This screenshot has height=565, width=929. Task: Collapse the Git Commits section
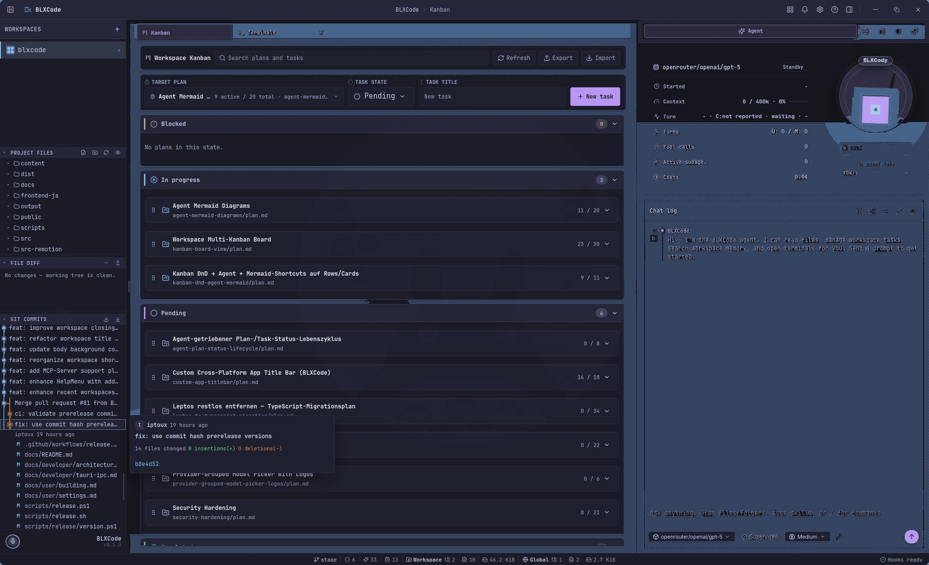click(4, 319)
